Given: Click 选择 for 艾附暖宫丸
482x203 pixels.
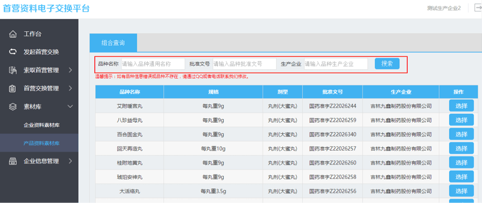Looking at the screenshot, I should tap(461, 106).
